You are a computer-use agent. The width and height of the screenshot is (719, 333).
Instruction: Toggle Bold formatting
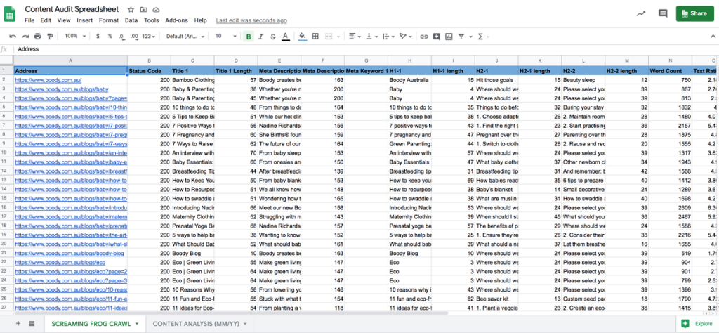(249, 37)
